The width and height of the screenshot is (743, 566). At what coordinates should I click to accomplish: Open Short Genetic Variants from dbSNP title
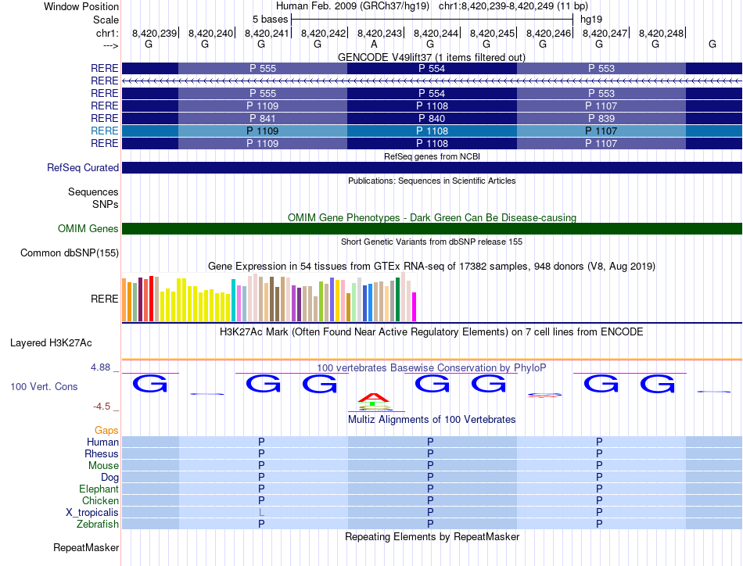click(432, 242)
